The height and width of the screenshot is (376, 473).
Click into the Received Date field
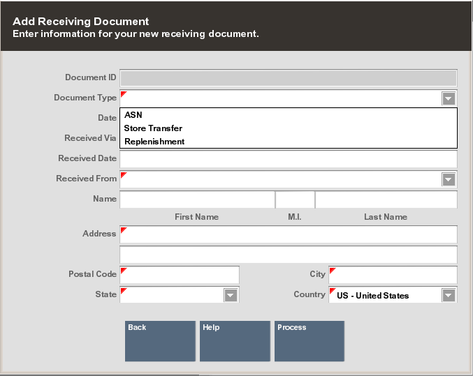coord(289,159)
